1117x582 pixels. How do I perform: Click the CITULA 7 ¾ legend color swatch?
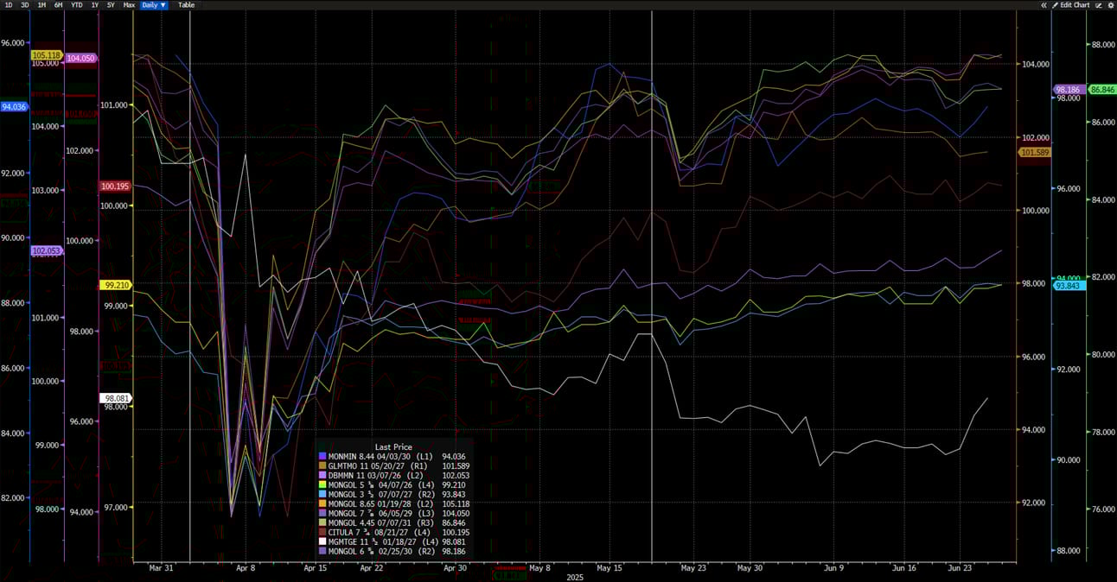pos(323,532)
